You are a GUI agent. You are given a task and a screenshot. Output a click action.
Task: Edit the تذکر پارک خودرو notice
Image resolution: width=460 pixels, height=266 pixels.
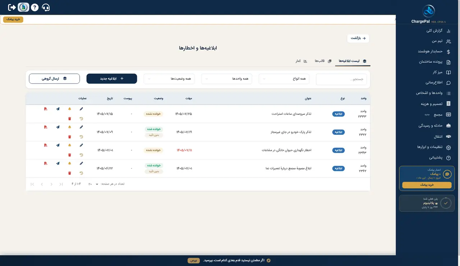pyautogui.click(x=81, y=127)
